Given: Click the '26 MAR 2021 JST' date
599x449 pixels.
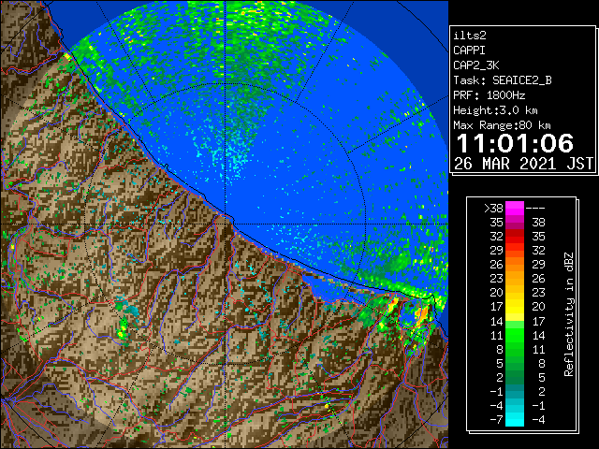Looking at the screenshot, I should click(524, 164).
